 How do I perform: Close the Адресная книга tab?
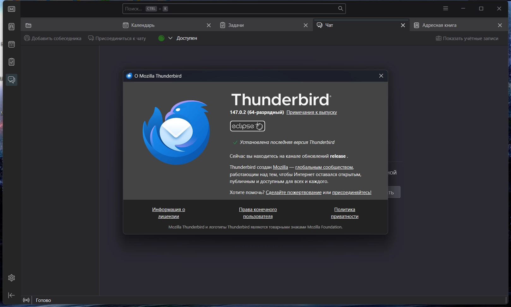[x=500, y=25]
